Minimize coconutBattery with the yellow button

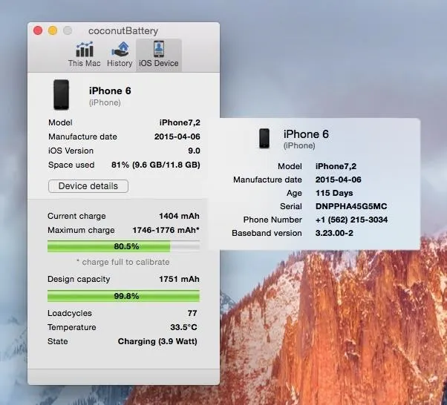53,30
